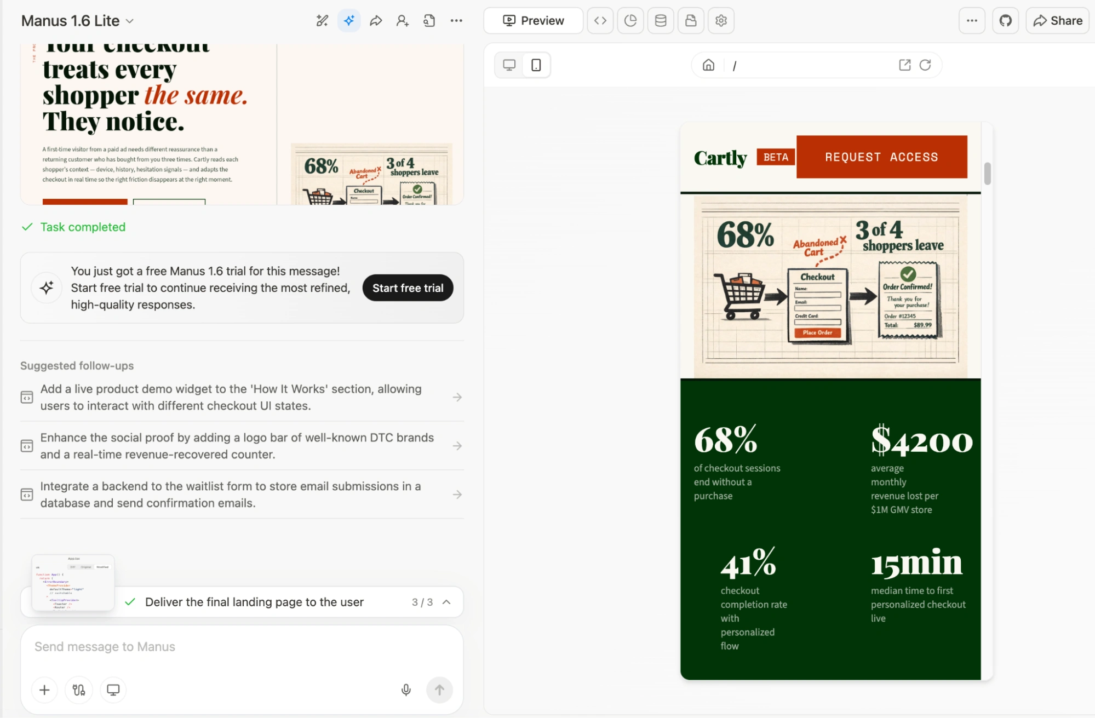This screenshot has width=1095, height=718.
Task: Open preview in new window icon
Action: tap(905, 65)
